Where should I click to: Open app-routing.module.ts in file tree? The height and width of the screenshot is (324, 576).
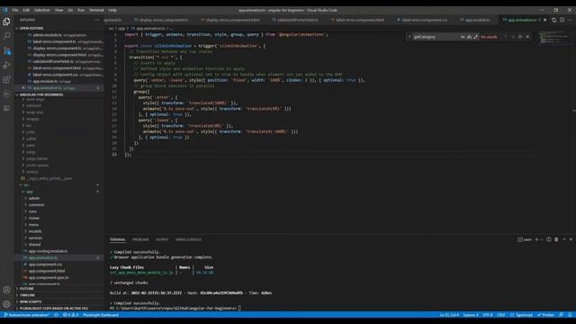pos(48,251)
